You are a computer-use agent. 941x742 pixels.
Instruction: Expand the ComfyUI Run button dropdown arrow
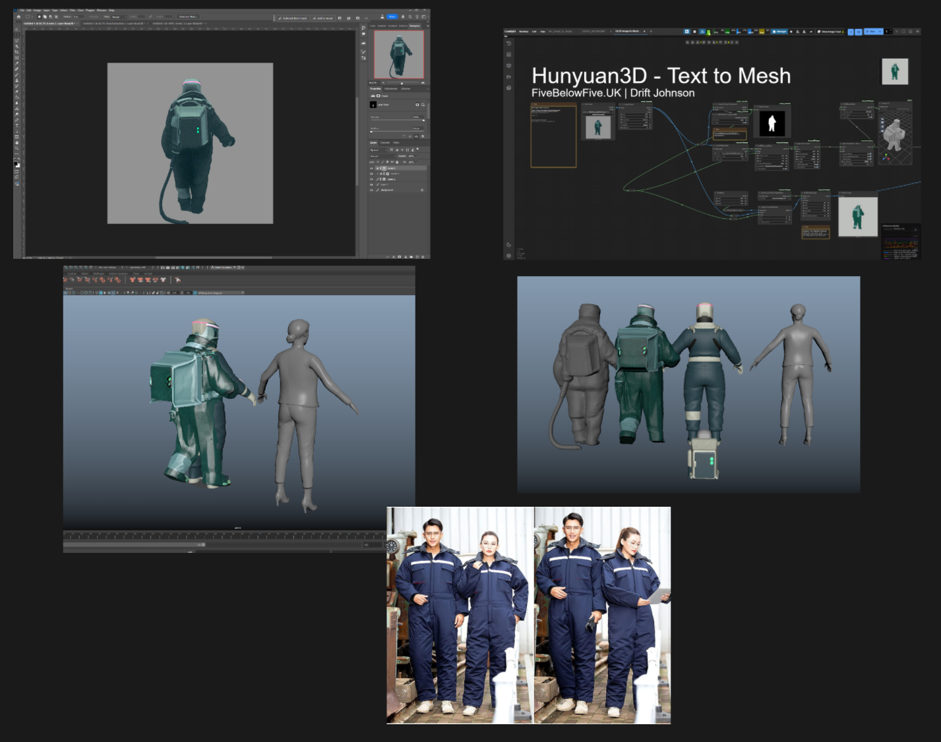pos(880,32)
